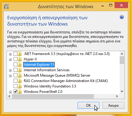The width and height of the screenshot is (132, 116).
Task: Close the Windows Features dialog
Action: (121, 5)
